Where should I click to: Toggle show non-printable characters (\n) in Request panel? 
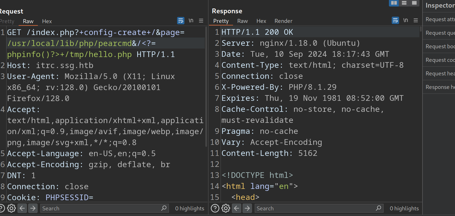(x=191, y=21)
